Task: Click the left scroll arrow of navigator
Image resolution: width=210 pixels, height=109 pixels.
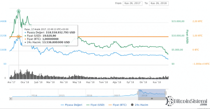Action: pos(10,99)
